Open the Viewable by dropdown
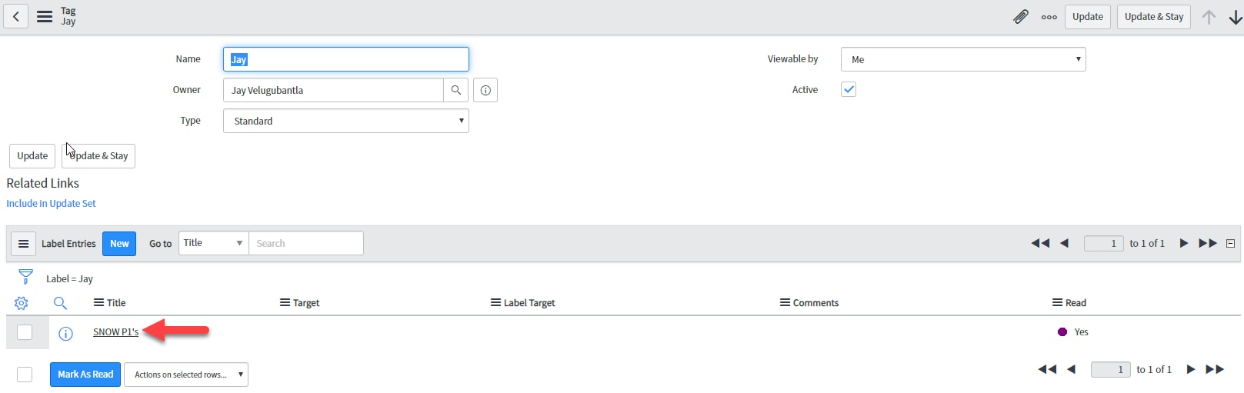Viewport: 1244px width, 393px height. [963, 59]
